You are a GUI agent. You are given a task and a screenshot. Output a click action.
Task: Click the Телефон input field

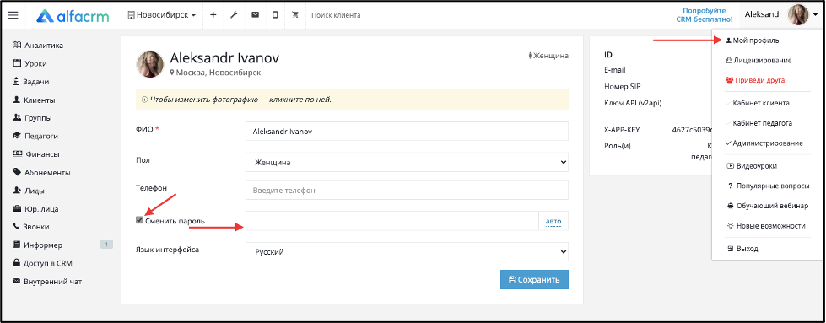click(x=407, y=191)
